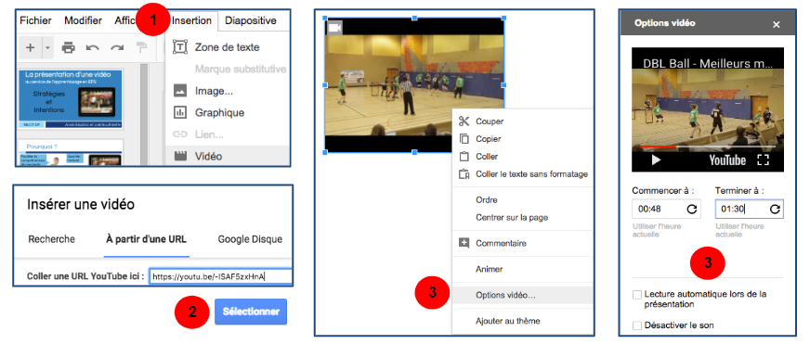Image resolution: width=810 pixels, height=357 pixels.
Task: Open the Insertion menu
Action: click(191, 20)
